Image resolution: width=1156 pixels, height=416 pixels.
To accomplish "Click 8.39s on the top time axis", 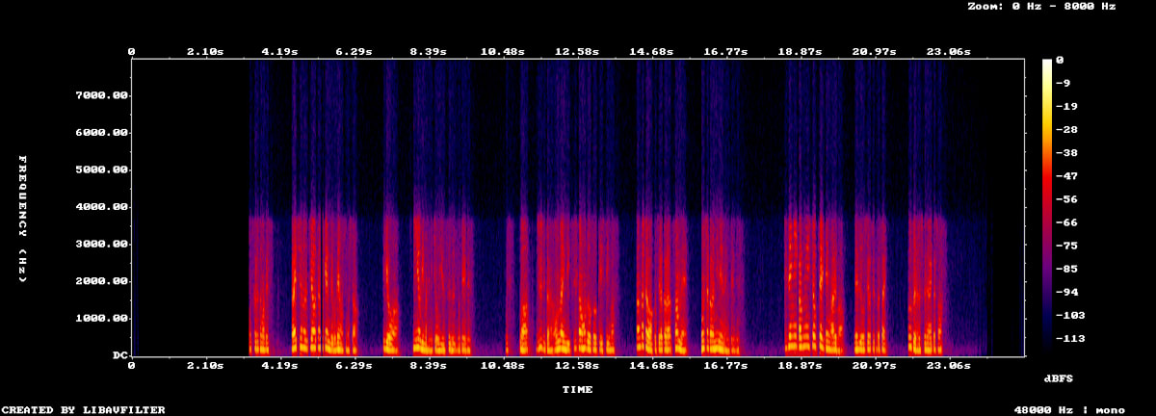I will 428,51.
